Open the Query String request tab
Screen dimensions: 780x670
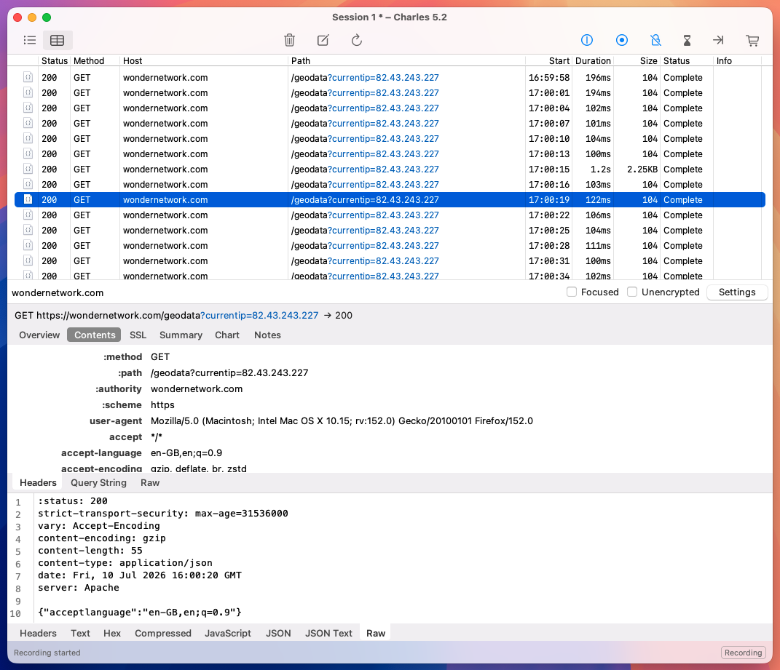pyautogui.click(x=98, y=482)
